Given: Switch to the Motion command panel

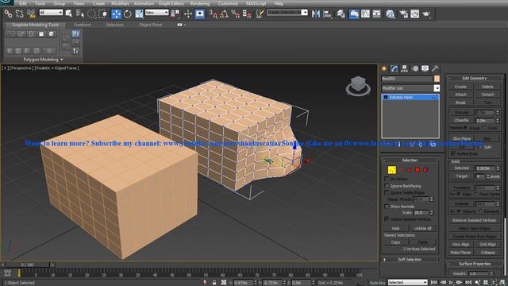Looking at the screenshot, I should (x=415, y=69).
